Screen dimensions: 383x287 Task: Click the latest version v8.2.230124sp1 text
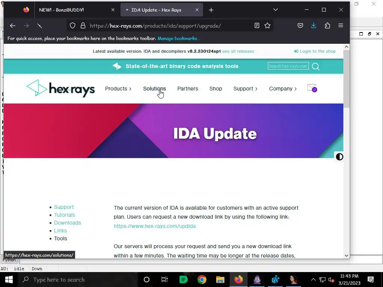[x=204, y=51]
